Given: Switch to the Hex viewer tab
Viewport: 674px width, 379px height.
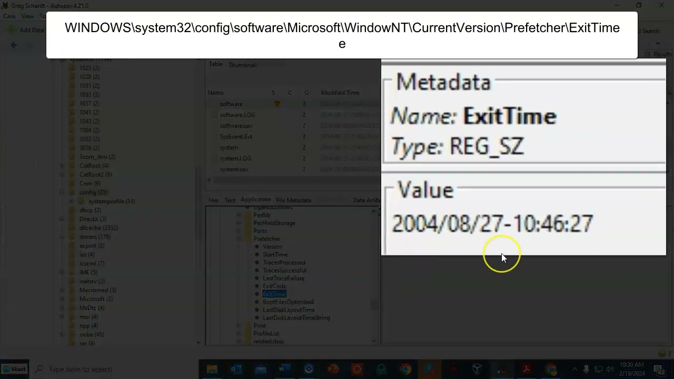Looking at the screenshot, I should 213,200.
